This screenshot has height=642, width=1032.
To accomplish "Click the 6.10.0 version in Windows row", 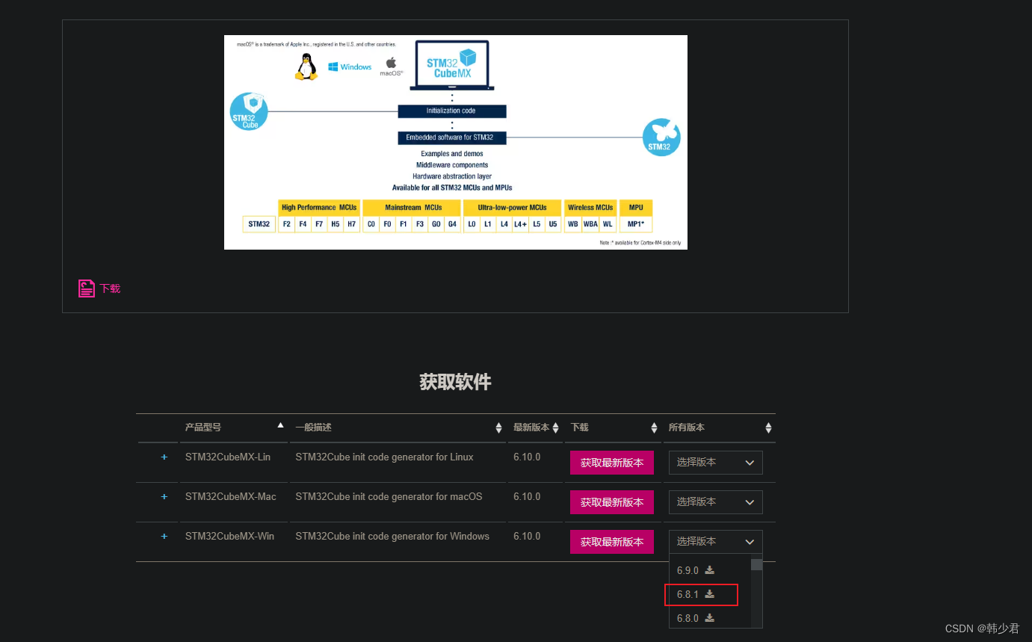I will pyautogui.click(x=527, y=536).
